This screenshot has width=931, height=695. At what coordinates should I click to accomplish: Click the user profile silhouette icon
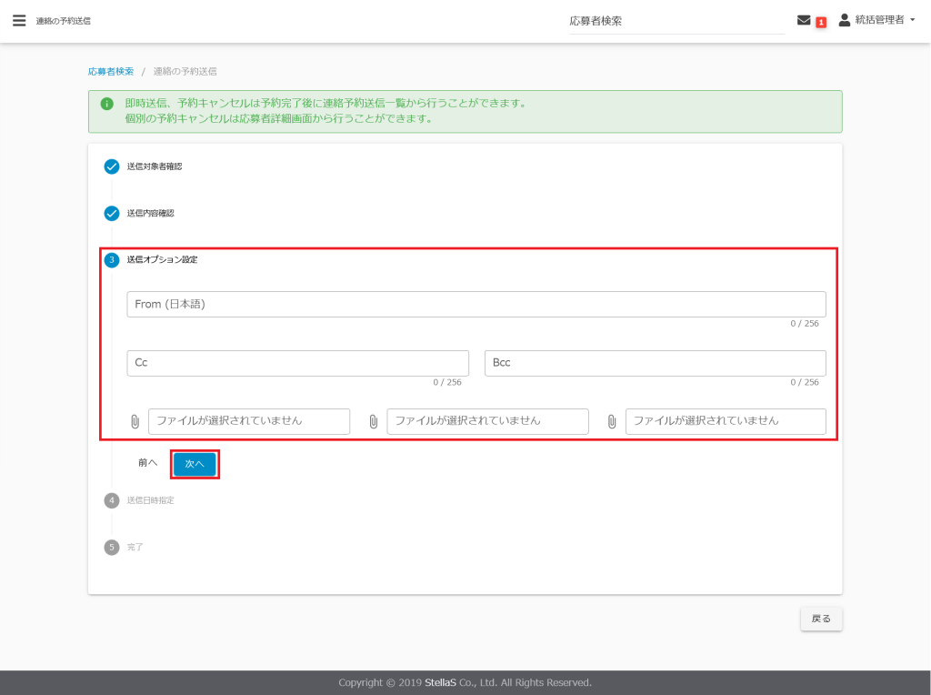pos(844,20)
